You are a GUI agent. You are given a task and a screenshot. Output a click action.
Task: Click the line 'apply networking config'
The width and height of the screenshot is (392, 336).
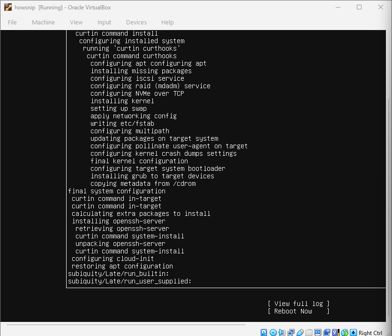tap(134, 116)
